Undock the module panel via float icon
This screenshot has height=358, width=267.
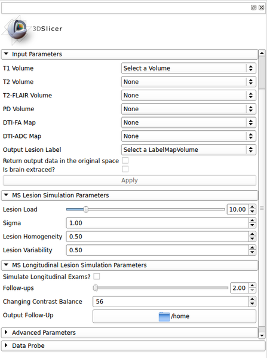tap(253, 8)
